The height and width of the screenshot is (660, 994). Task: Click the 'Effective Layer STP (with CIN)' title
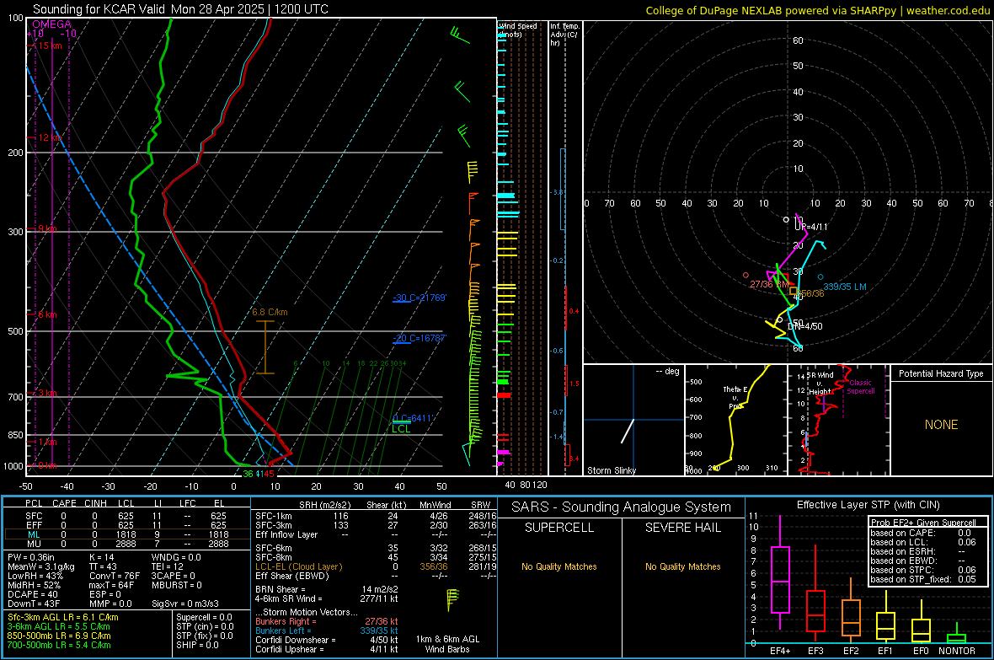tap(868, 505)
